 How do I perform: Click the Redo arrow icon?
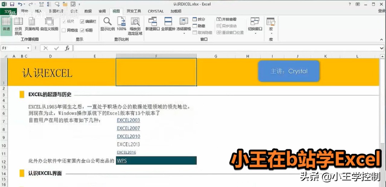30,4
